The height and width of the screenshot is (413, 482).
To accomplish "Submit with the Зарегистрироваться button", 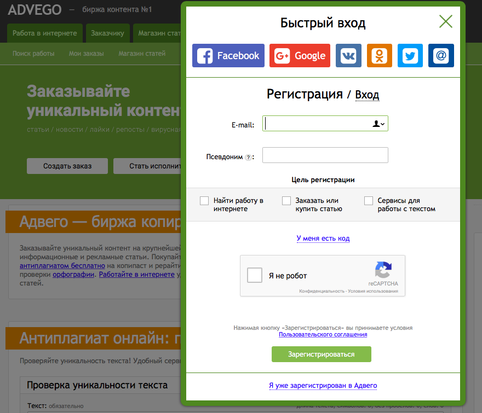I will 321,354.
